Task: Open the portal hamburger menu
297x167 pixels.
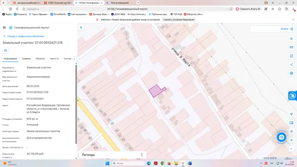Action: [4, 28]
